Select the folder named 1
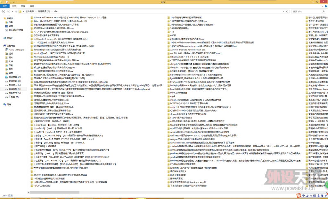328x199 pixels. [33, 171]
